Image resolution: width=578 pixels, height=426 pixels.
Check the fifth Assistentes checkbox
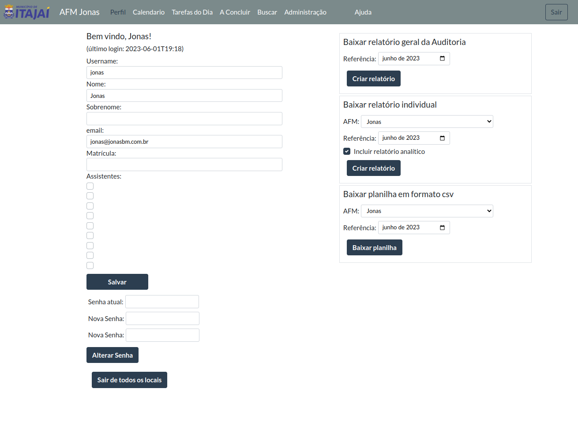pyautogui.click(x=90, y=226)
